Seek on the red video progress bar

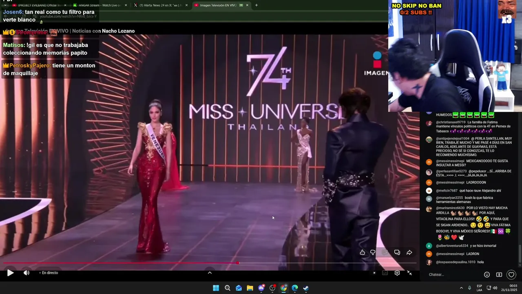[210, 263]
